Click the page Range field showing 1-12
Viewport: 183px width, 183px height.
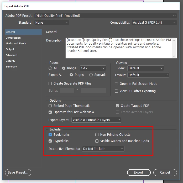point(90,68)
